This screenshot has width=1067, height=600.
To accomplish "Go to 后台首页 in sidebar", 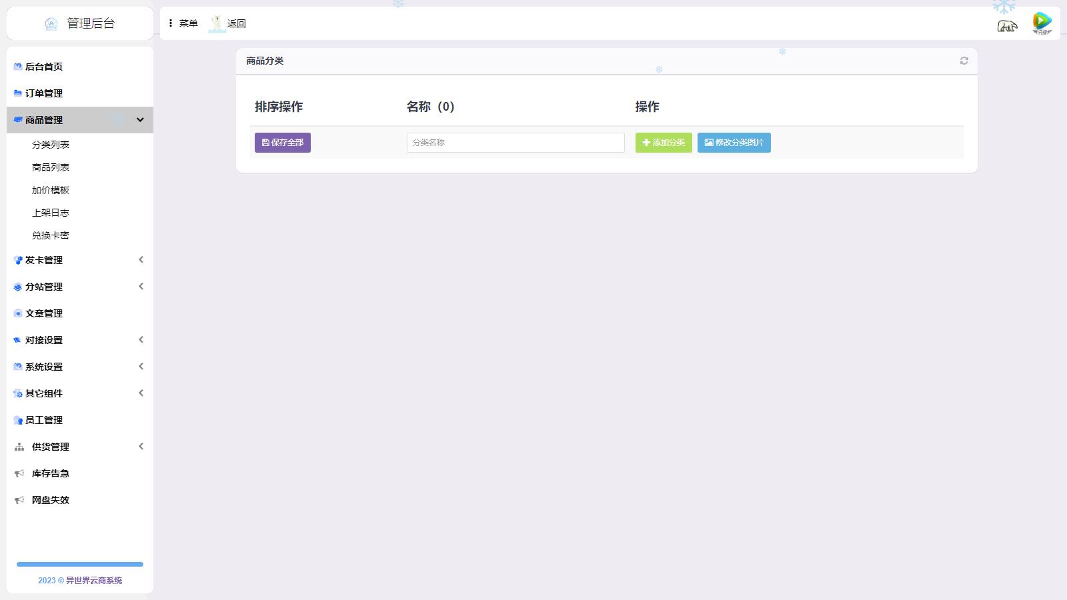I will 44,67.
